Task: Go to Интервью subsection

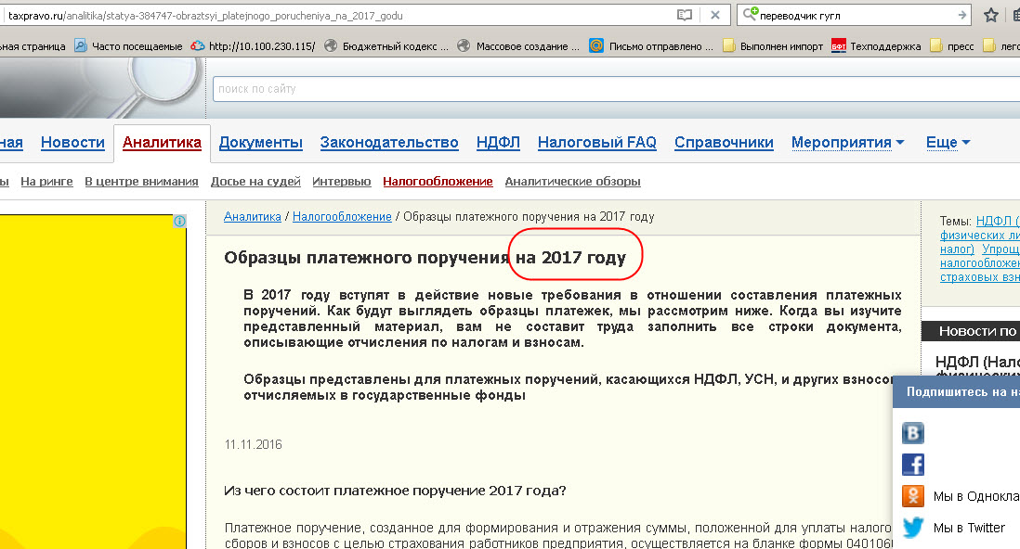Action: pyautogui.click(x=342, y=181)
